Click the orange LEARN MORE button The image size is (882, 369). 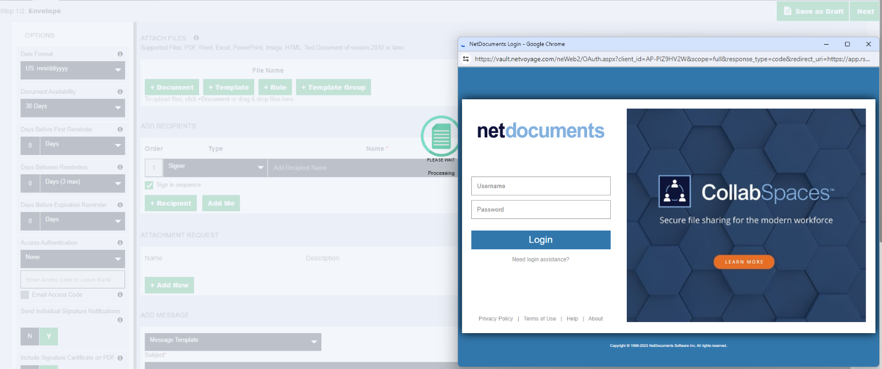[x=744, y=262]
